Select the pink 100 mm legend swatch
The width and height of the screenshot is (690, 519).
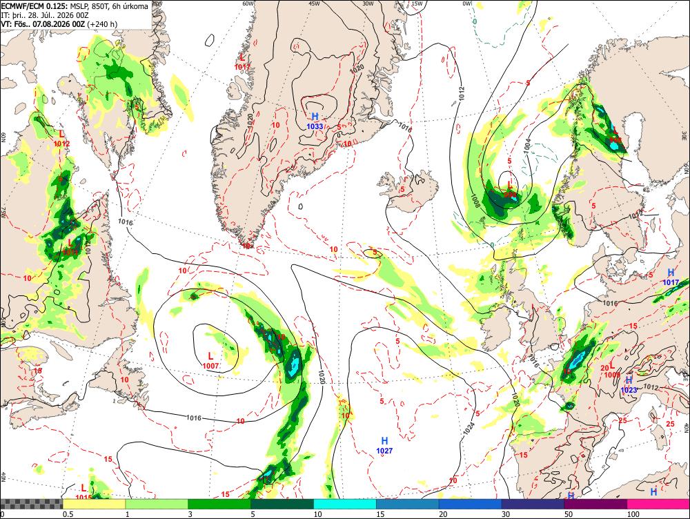click(x=658, y=504)
